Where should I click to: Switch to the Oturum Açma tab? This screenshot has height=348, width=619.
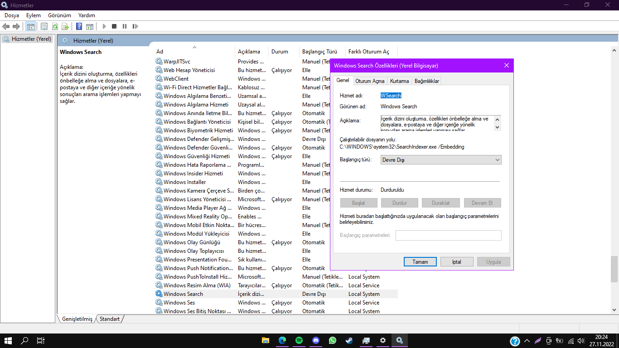pos(370,81)
